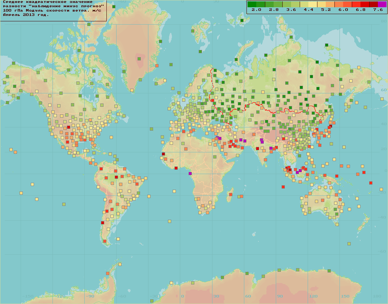Click the purple marker on the Gulf of Guinea coast
Viewport: 388px width, 304px height.
pyautogui.click(x=190, y=173)
